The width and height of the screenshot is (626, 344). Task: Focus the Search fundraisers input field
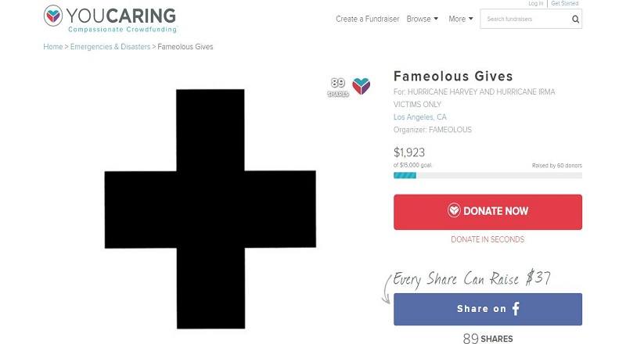click(x=526, y=19)
